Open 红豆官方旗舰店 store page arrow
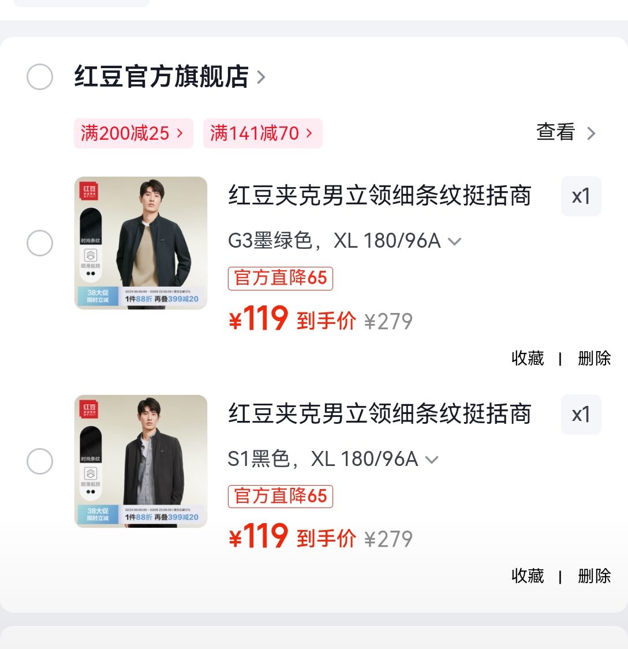The height and width of the screenshot is (649, 628). (x=261, y=77)
